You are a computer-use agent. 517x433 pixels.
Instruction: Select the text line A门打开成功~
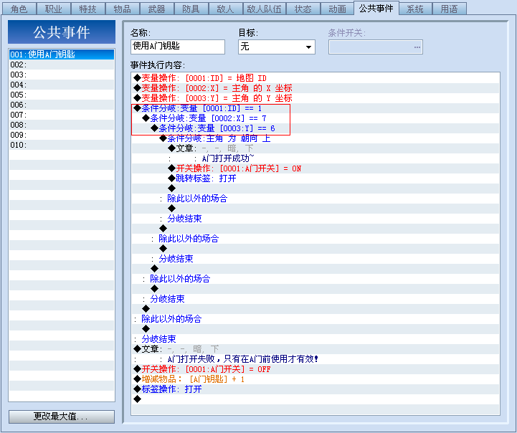[x=316, y=158]
